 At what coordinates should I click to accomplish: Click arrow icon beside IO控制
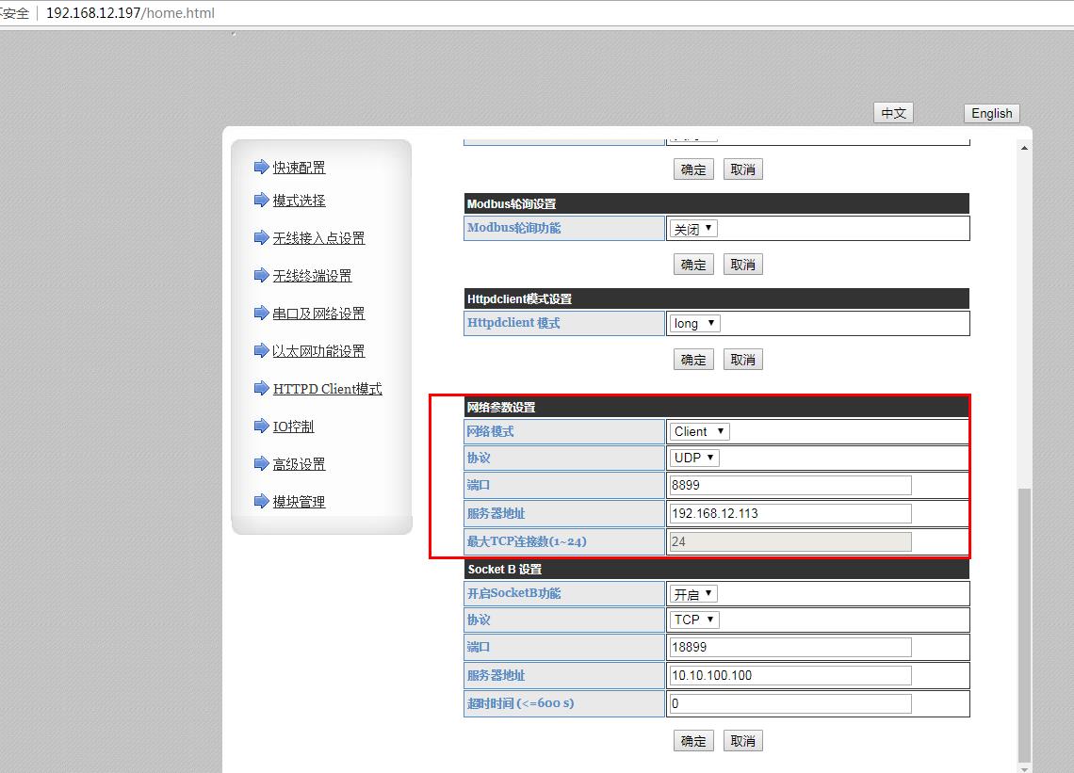[261, 426]
